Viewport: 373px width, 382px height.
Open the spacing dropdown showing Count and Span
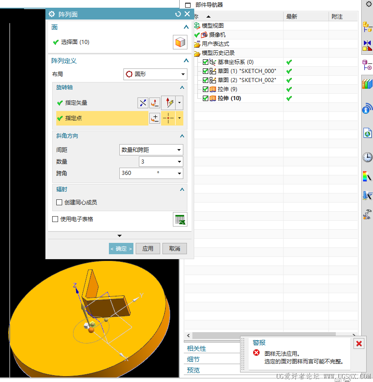coord(151,150)
